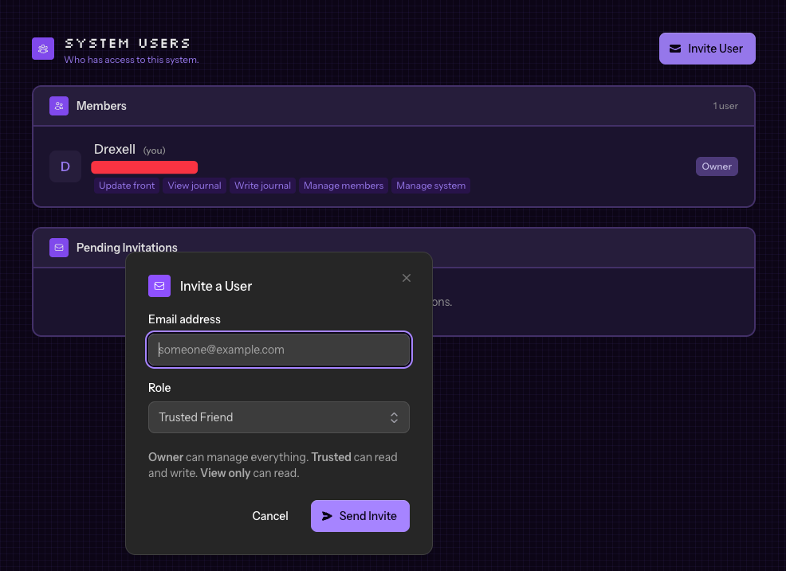Click the Drexell avatar with letter D
Image resolution: width=786 pixels, height=571 pixels.
[65, 166]
